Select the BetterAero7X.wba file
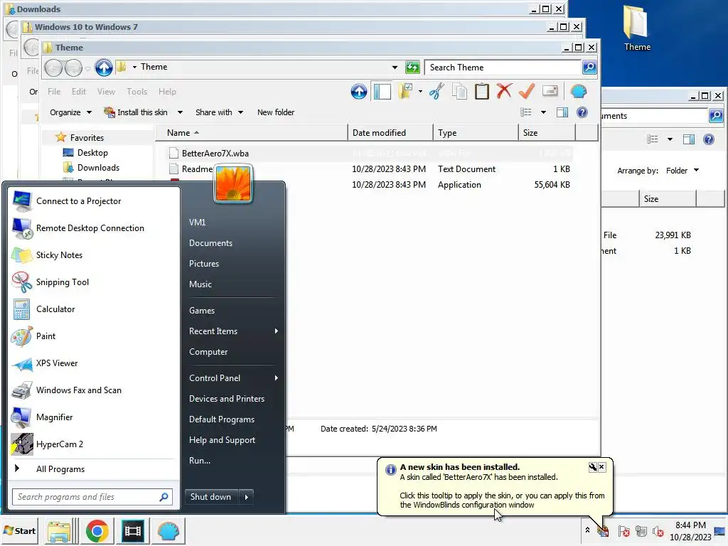This screenshot has height=546, width=728. [370, 154]
